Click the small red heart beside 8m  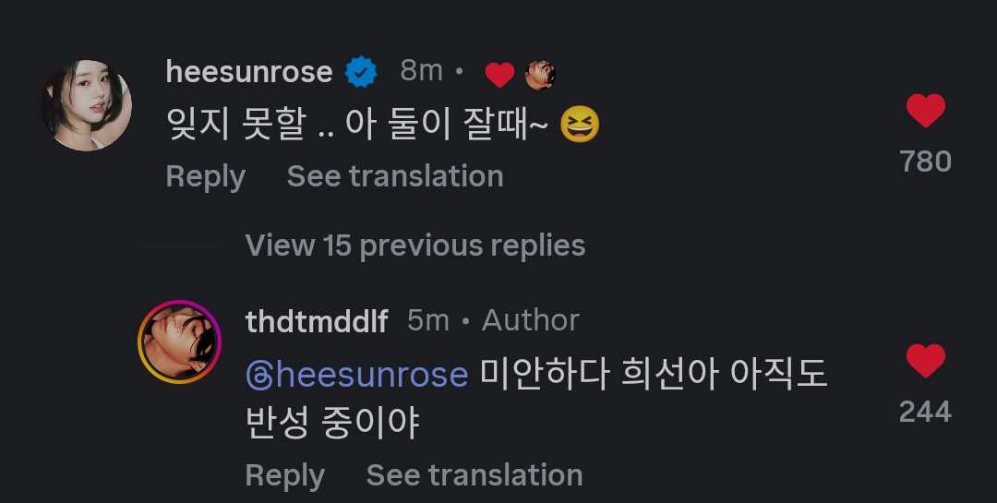click(x=499, y=74)
